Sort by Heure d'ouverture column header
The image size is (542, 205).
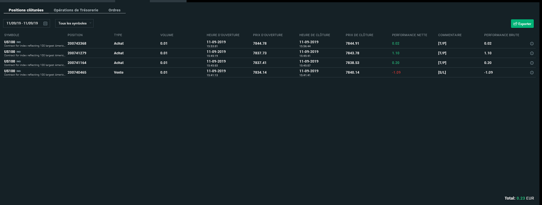point(223,35)
